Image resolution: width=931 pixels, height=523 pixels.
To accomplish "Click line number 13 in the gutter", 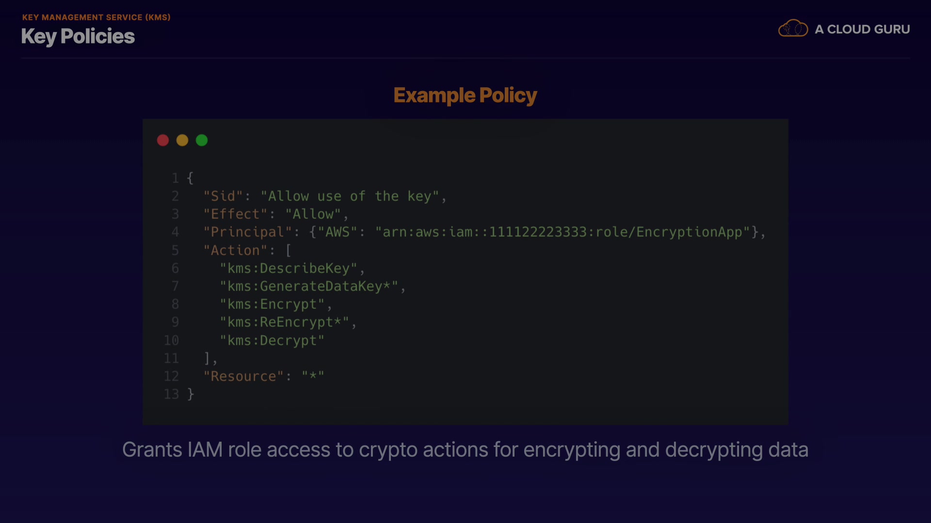I will (x=171, y=394).
